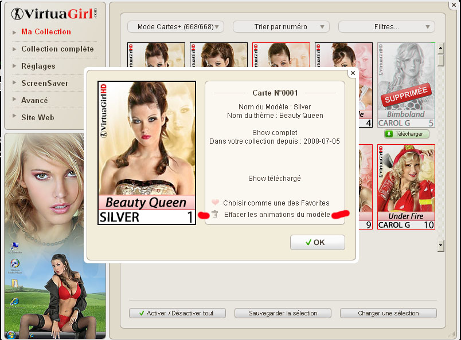Viewport: 461px width, 340px height.
Task: Click the card list scroll-down arrow
Action: pyautogui.click(x=440, y=245)
